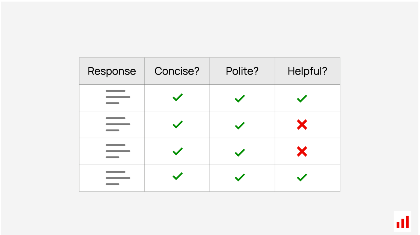This screenshot has height=235, width=420.
Task: Click fourth row Concise checkmark
Action: (178, 176)
